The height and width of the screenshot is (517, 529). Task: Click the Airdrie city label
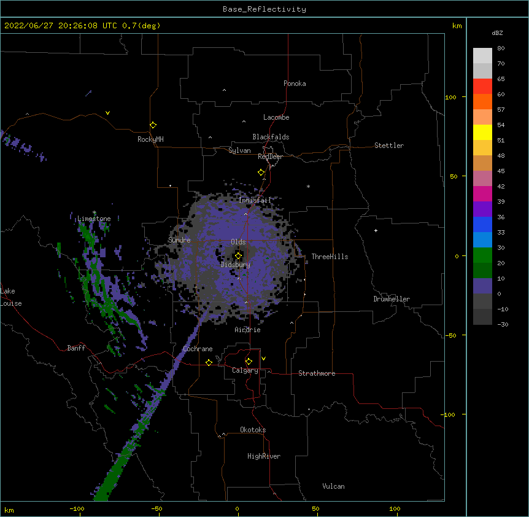click(x=248, y=330)
